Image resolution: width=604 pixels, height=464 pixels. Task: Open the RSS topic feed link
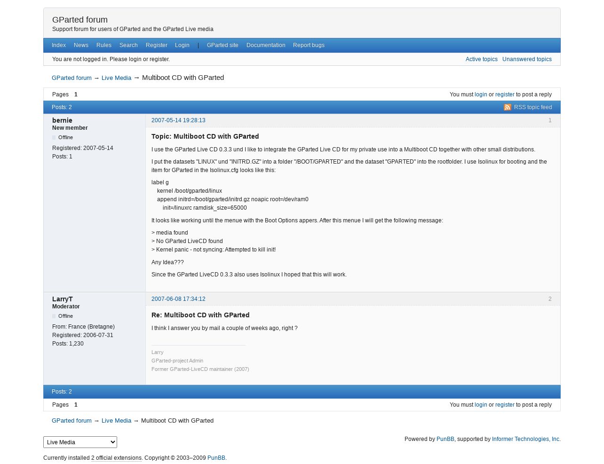(x=532, y=107)
